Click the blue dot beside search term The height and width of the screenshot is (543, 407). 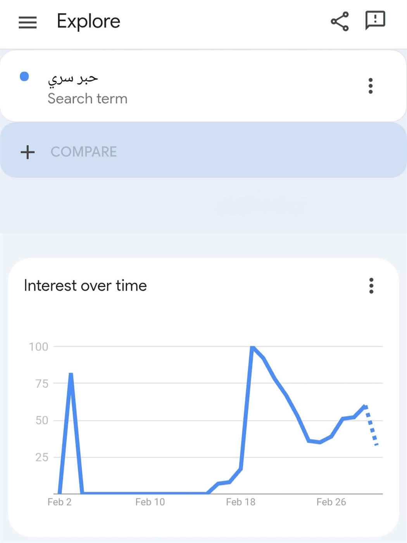[x=24, y=76]
